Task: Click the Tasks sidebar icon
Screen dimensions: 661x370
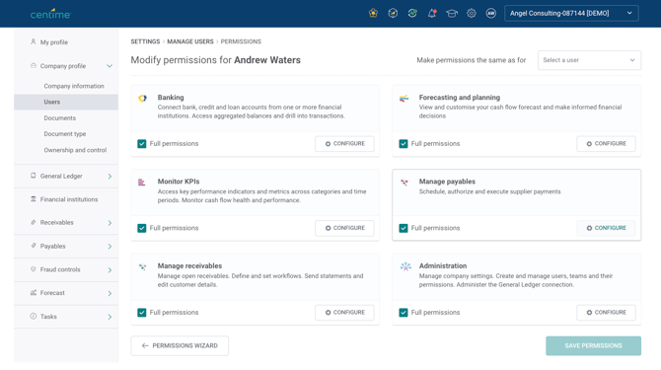Action: pos(34,316)
